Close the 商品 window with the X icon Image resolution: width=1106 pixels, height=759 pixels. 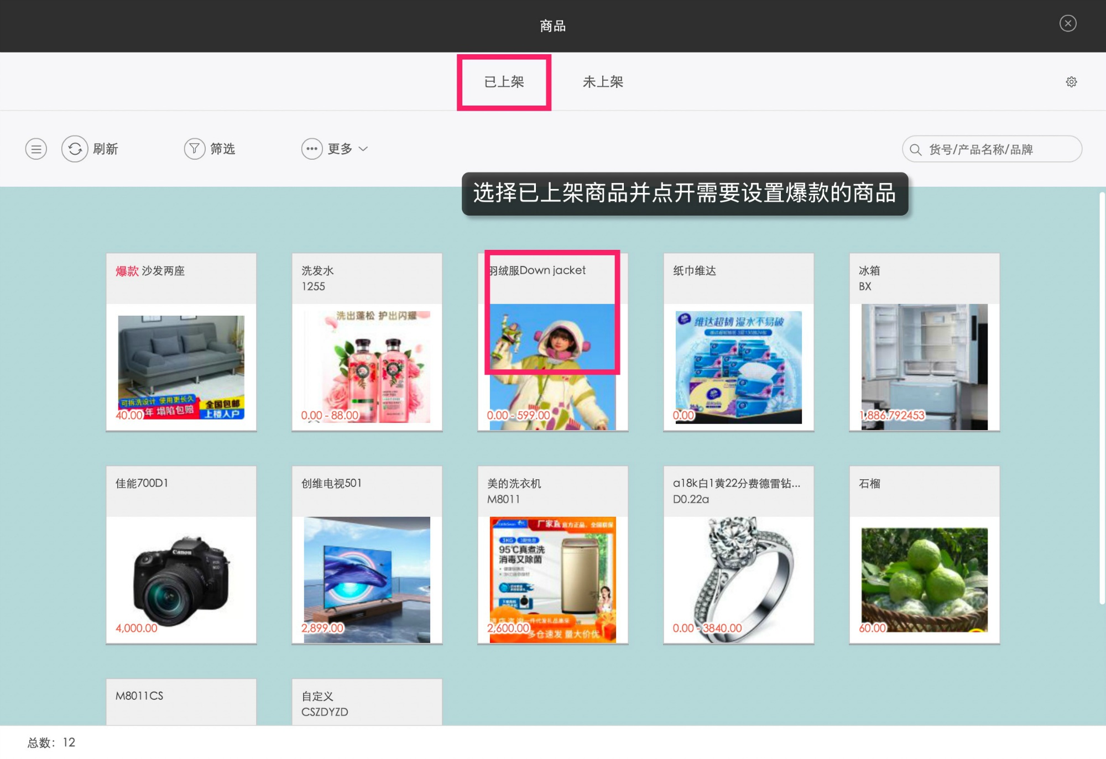1067,23
